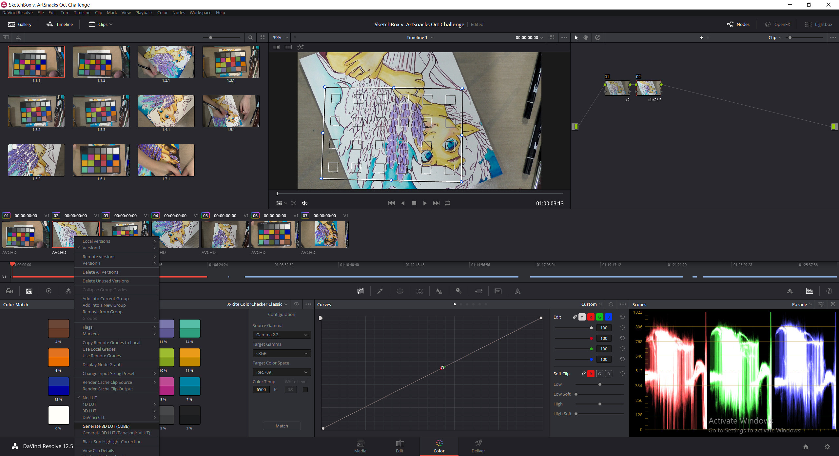This screenshot has width=839, height=456.
Task: Click clip thumbnail 1.2.1 in media panel
Action: [166, 63]
